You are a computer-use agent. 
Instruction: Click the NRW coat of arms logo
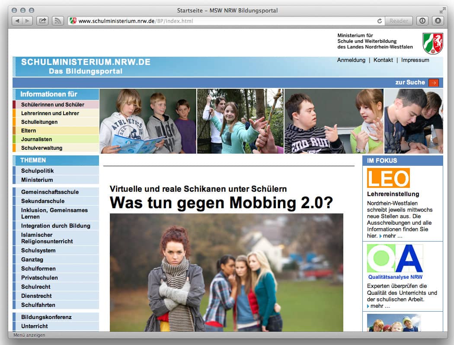coord(432,43)
